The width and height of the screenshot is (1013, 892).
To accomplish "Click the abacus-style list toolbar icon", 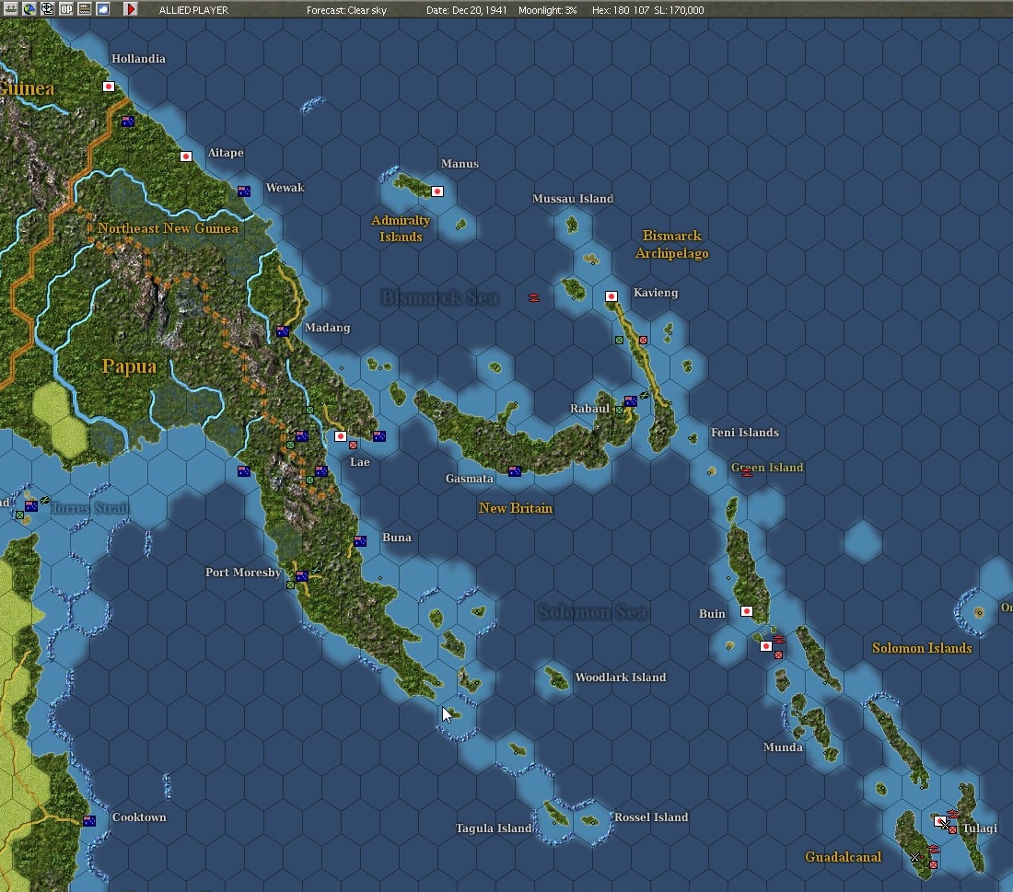I will click(85, 8).
